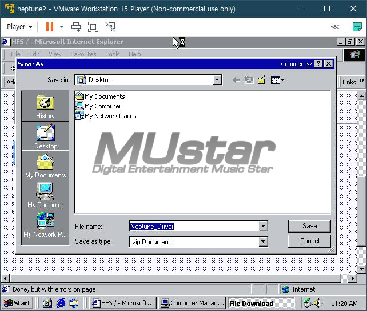Open the View menu in Internet Explorer
Image resolution: width=367 pixels, height=311 pixels.
pyautogui.click(x=55, y=54)
